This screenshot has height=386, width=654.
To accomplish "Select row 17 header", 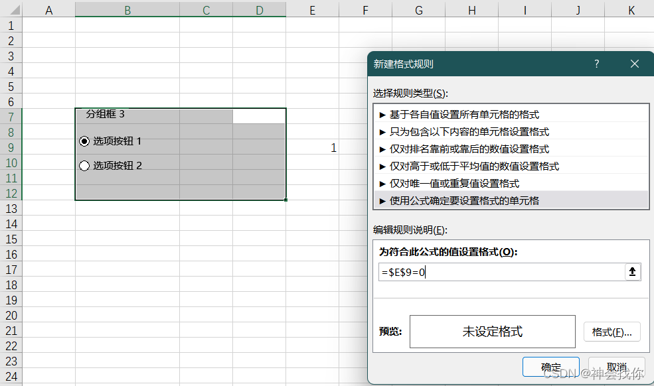I will click(x=11, y=270).
